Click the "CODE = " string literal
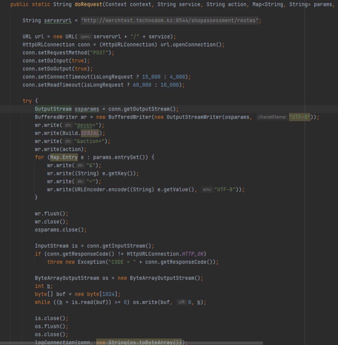The height and width of the screenshot is (345, 338). pos(122,262)
